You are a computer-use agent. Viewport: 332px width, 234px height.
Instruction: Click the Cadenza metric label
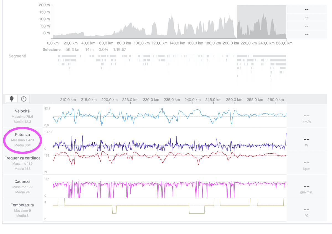pos(22,182)
